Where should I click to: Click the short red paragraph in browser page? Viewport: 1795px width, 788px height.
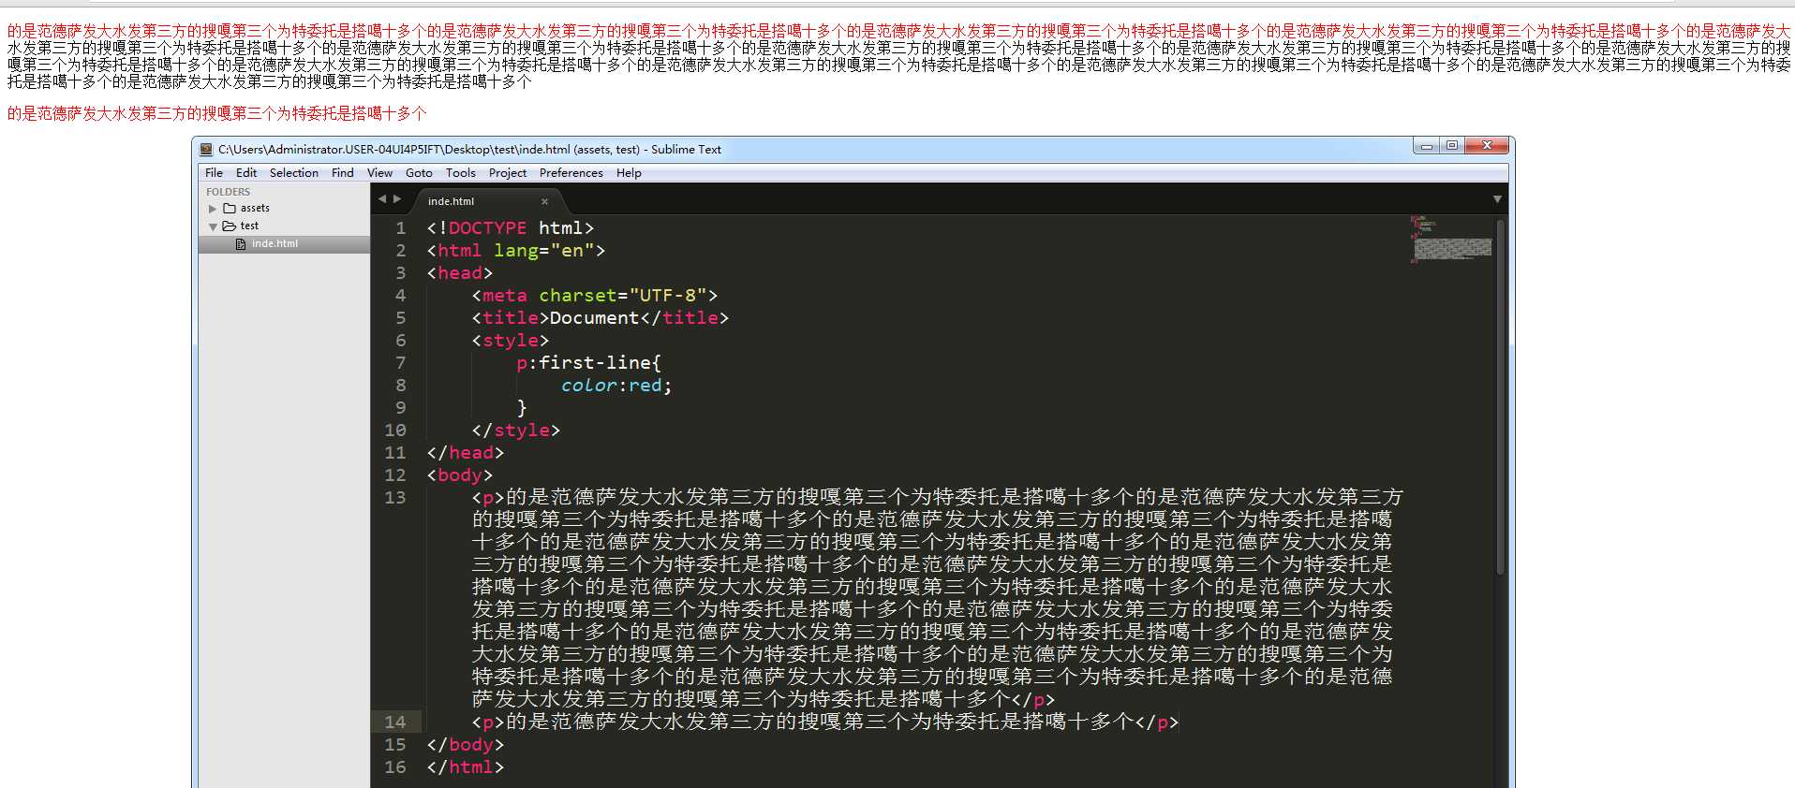tap(217, 113)
